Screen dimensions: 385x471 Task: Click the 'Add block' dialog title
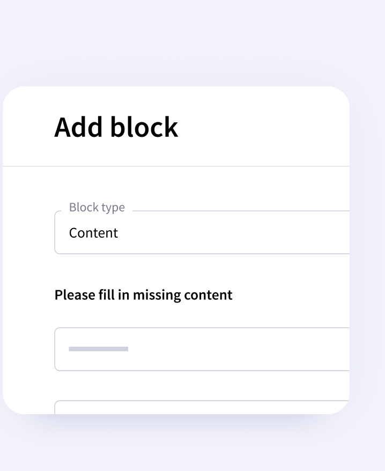click(x=116, y=127)
